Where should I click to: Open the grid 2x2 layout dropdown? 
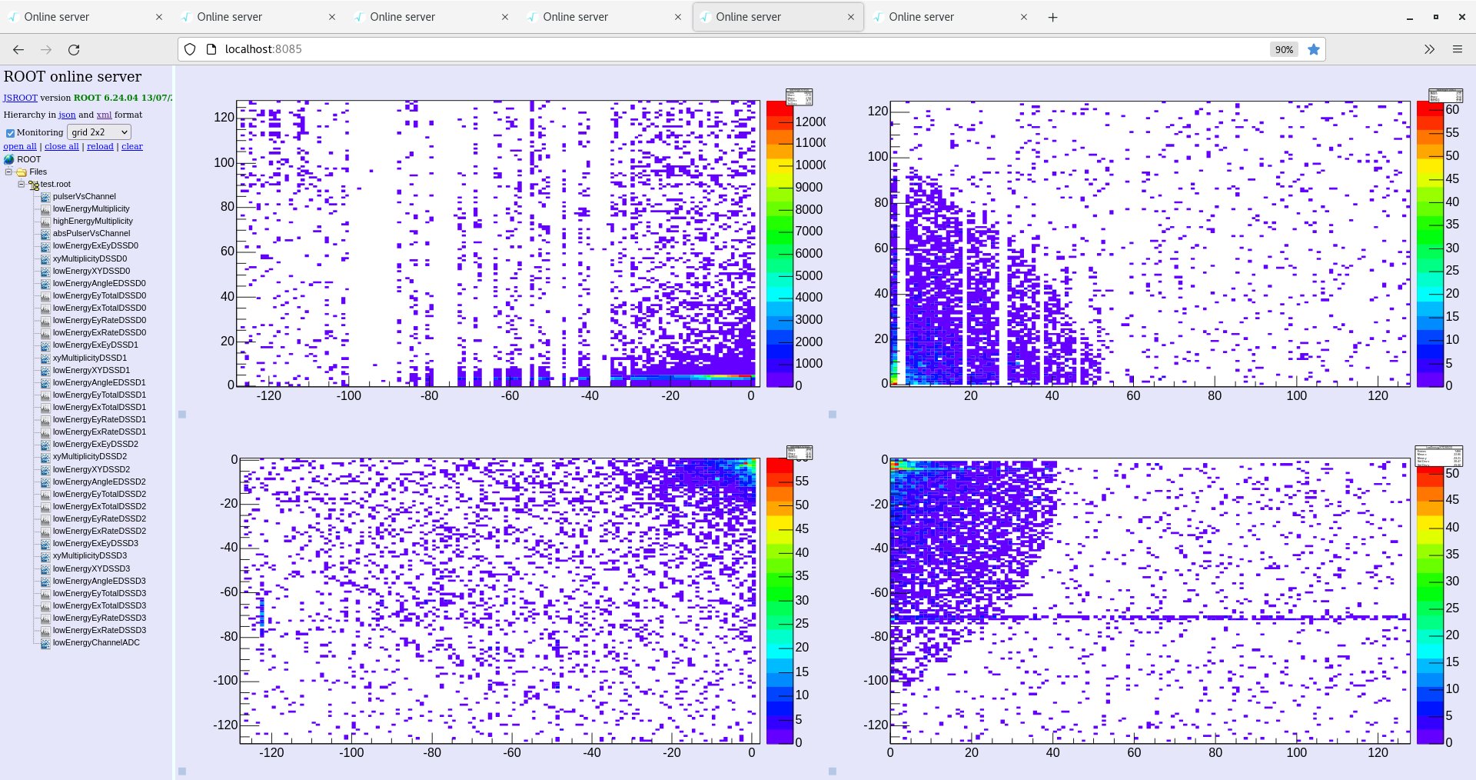98,132
